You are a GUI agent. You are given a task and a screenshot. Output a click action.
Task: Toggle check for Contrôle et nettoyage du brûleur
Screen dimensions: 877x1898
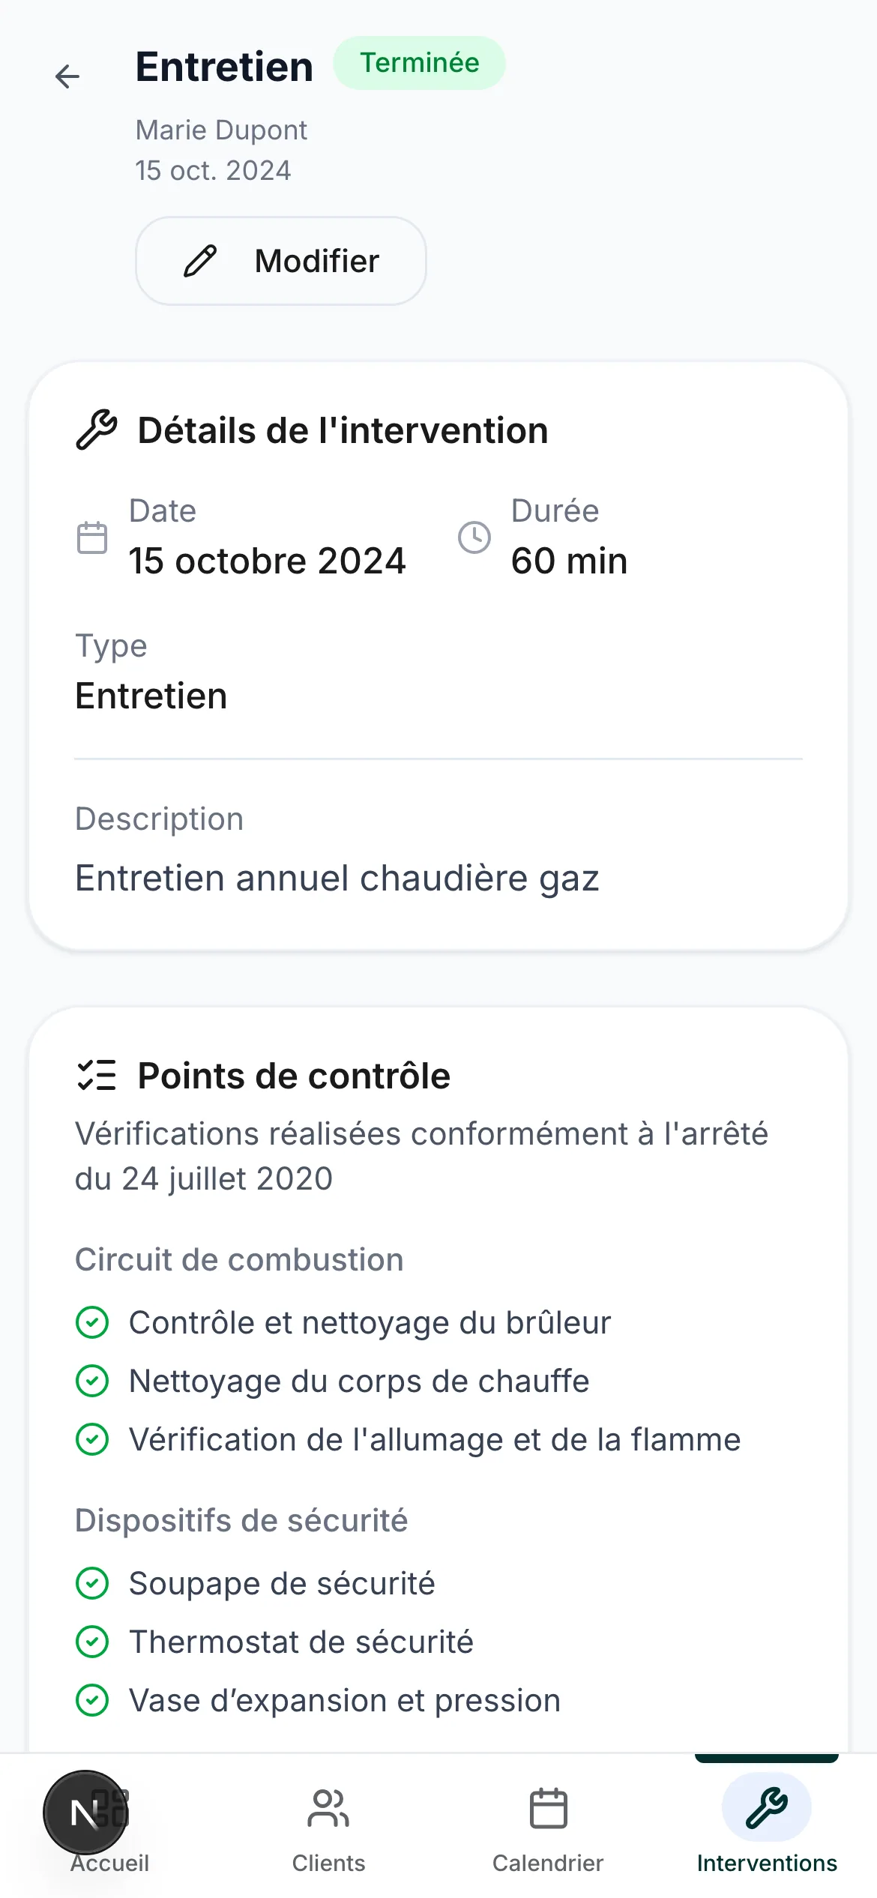(92, 1322)
